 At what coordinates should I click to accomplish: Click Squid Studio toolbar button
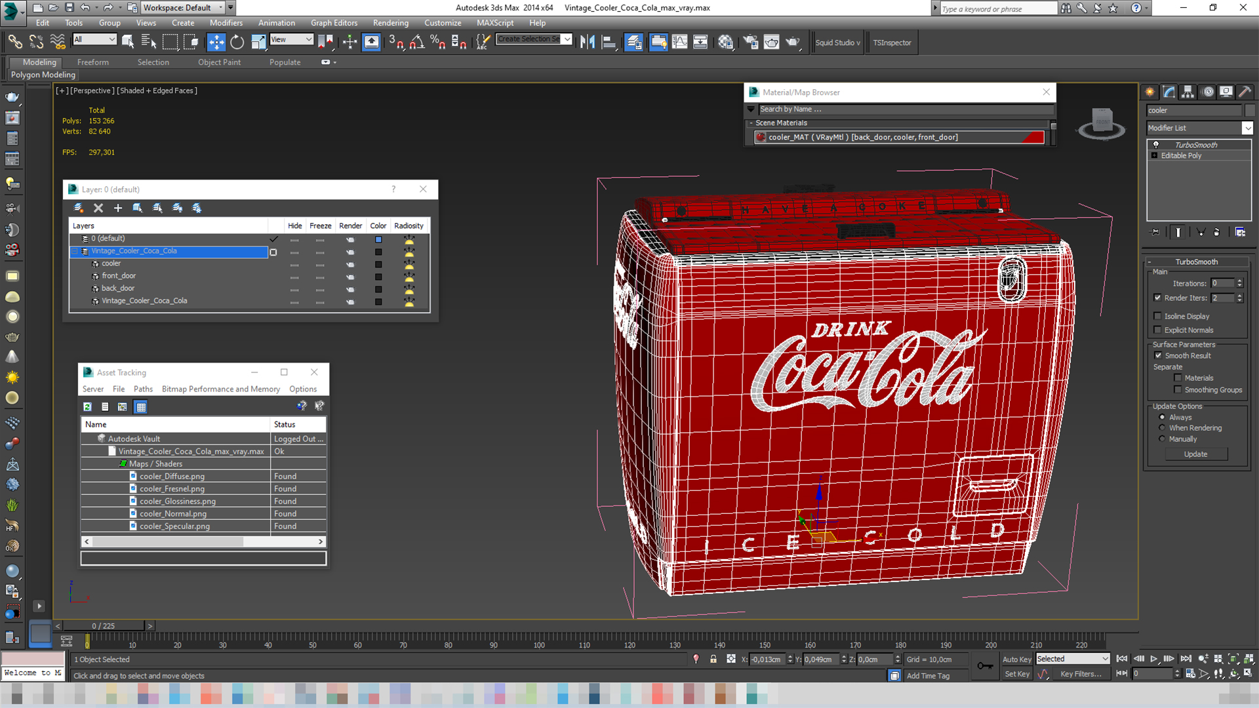(x=837, y=43)
